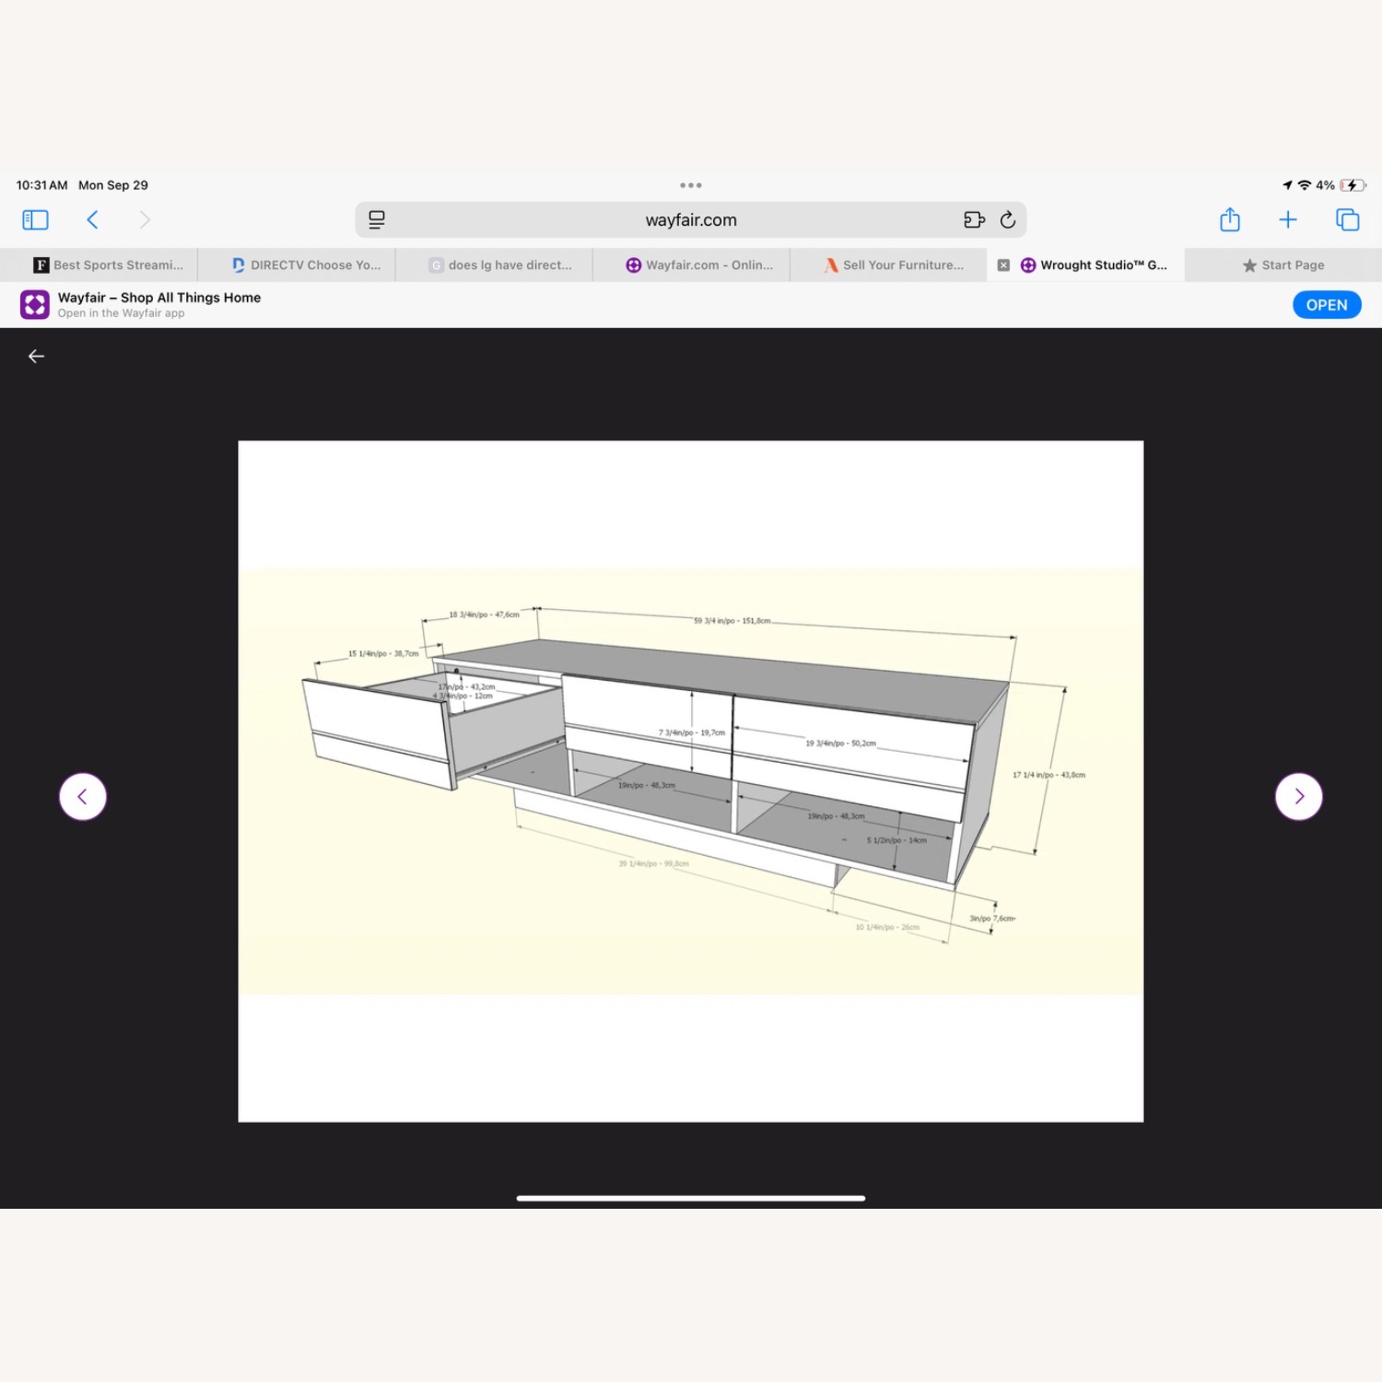This screenshot has height=1382, width=1382.
Task: Click the extensions icon in address bar
Action: (x=974, y=220)
